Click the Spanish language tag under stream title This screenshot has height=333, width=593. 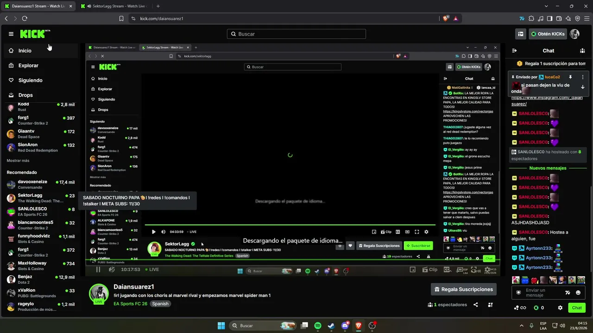point(160,304)
